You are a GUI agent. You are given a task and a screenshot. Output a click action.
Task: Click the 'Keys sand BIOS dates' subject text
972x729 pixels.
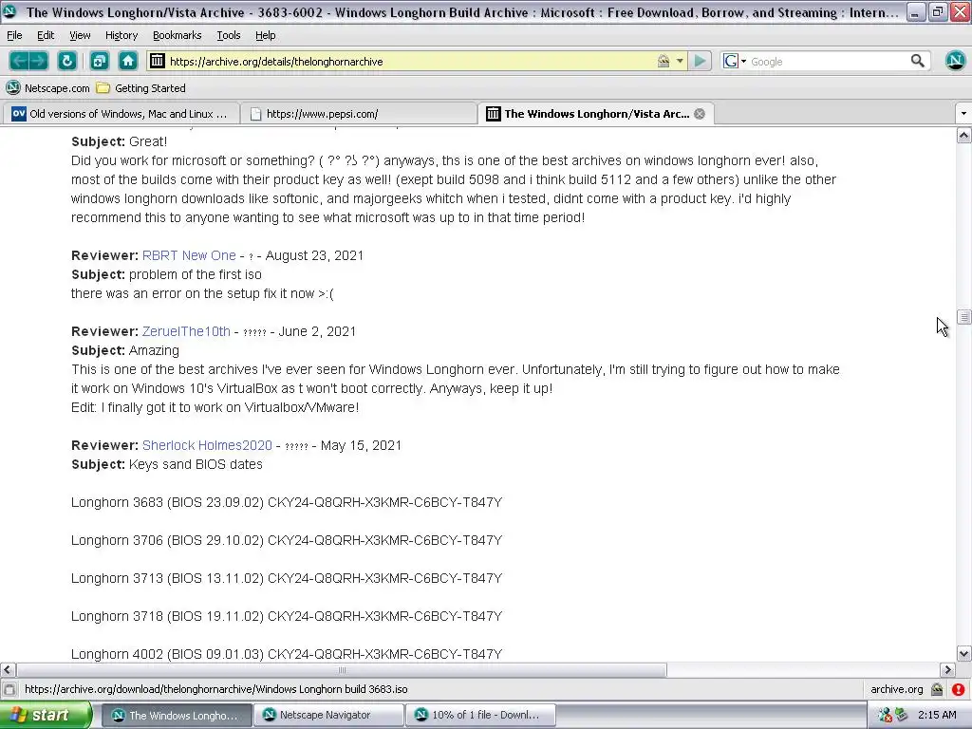point(196,465)
